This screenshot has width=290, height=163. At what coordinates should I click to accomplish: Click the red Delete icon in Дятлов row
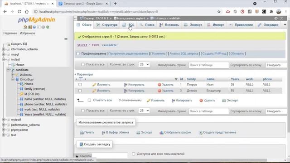point(159,91)
